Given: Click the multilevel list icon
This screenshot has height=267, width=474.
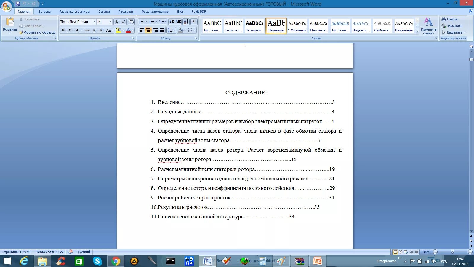Looking at the screenshot, I should pyautogui.click(x=162, y=22).
